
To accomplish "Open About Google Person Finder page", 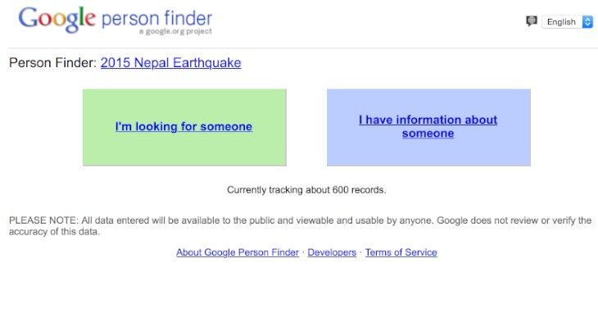I will 238,252.
